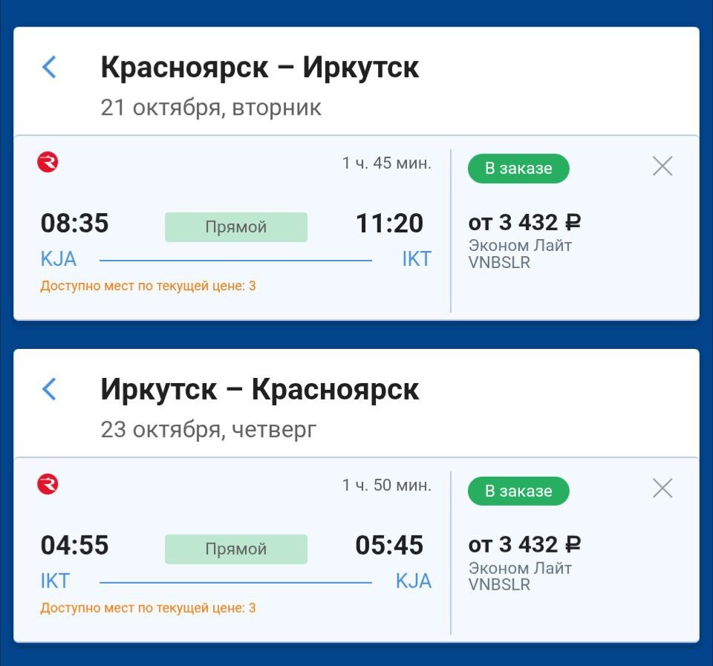Open the Иркутск – Красноярск route title
713x666 pixels.
260,390
